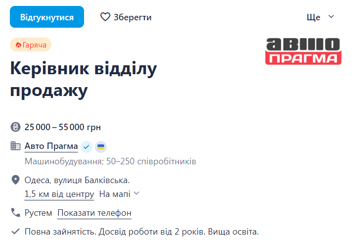Click the heart icon next to Зберегти

click(x=105, y=17)
